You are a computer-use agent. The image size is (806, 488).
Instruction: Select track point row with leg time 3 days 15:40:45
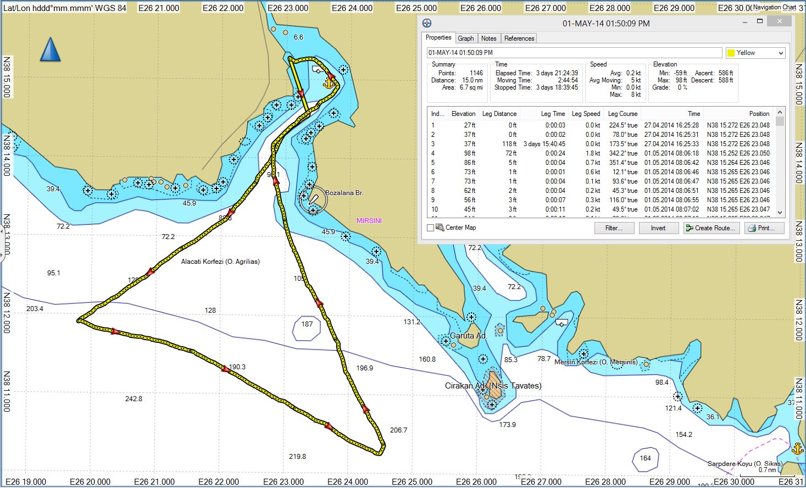click(x=601, y=144)
